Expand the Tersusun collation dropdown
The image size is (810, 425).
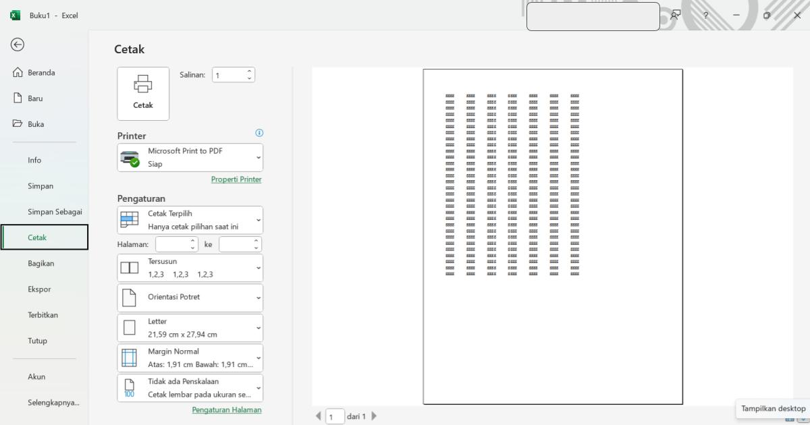[190, 268]
